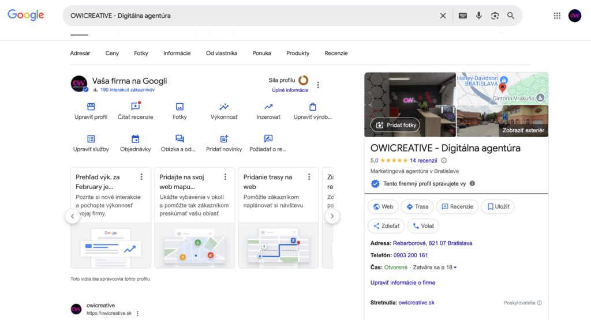
Task: Select the Fotky tab in filter row
Action: point(141,54)
